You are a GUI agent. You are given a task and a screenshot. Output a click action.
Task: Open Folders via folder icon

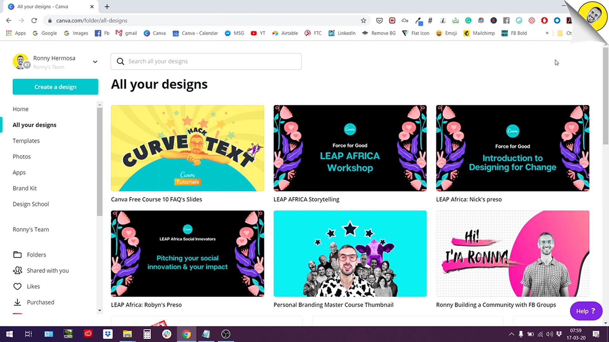point(17,255)
